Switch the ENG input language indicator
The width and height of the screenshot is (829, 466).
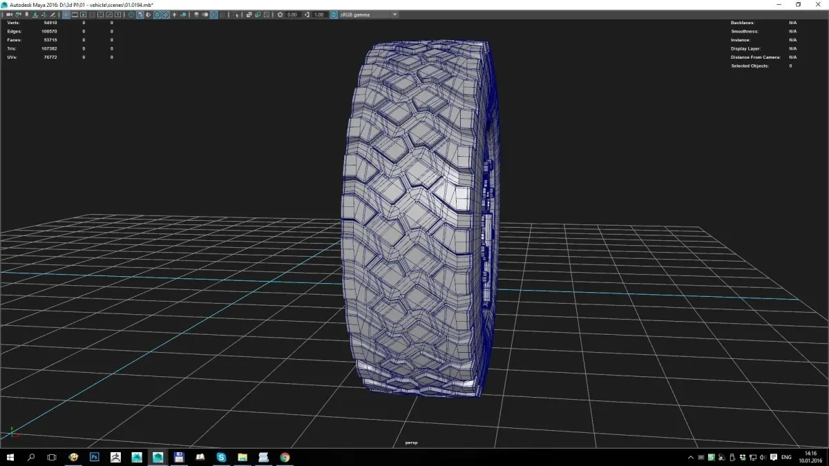click(x=787, y=457)
